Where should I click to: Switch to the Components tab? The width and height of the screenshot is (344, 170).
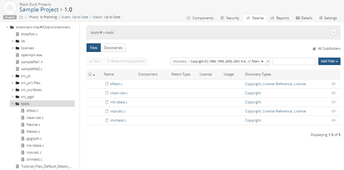click(x=200, y=18)
